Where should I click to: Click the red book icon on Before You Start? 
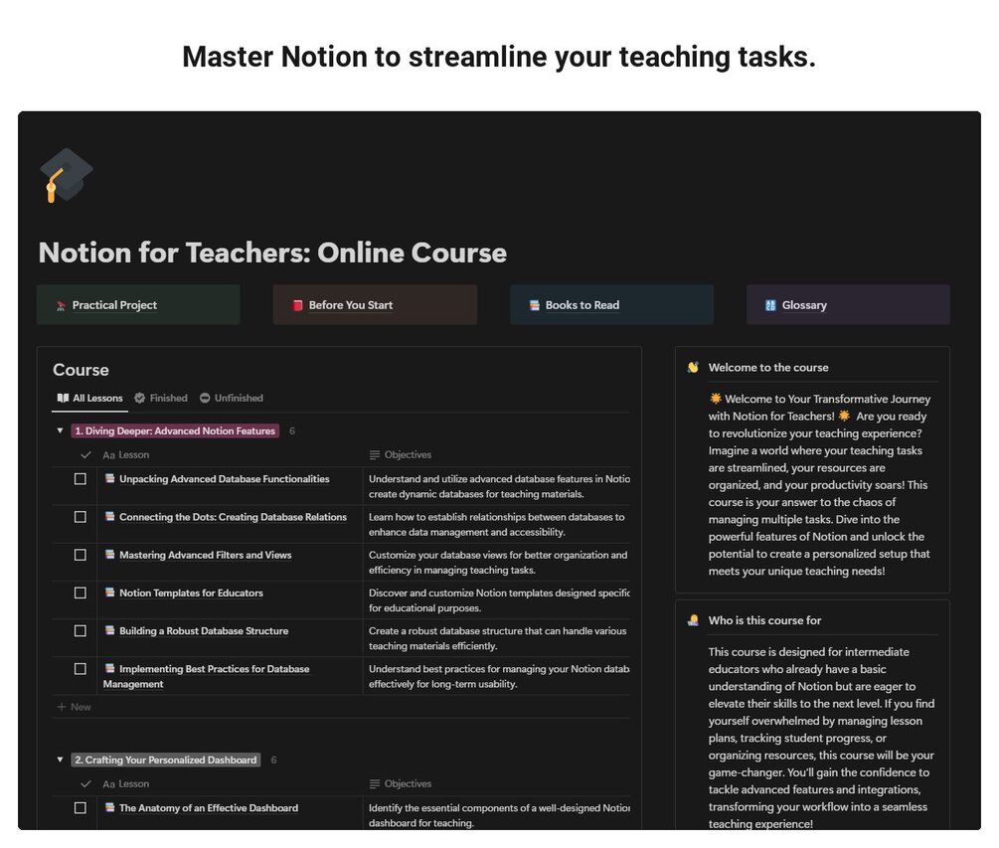pos(297,305)
